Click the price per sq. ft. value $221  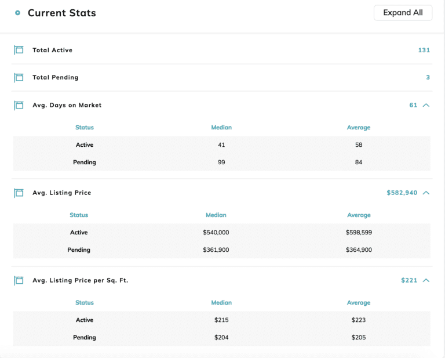pos(409,280)
